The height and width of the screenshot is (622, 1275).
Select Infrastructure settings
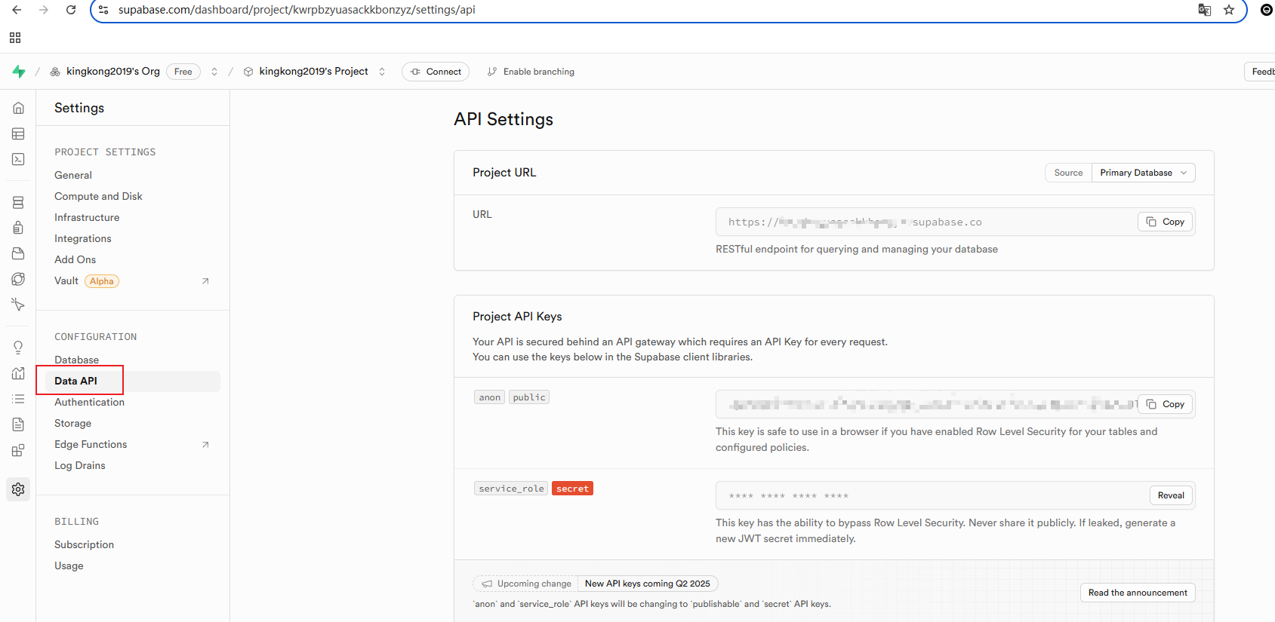click(x=87, y=217)
